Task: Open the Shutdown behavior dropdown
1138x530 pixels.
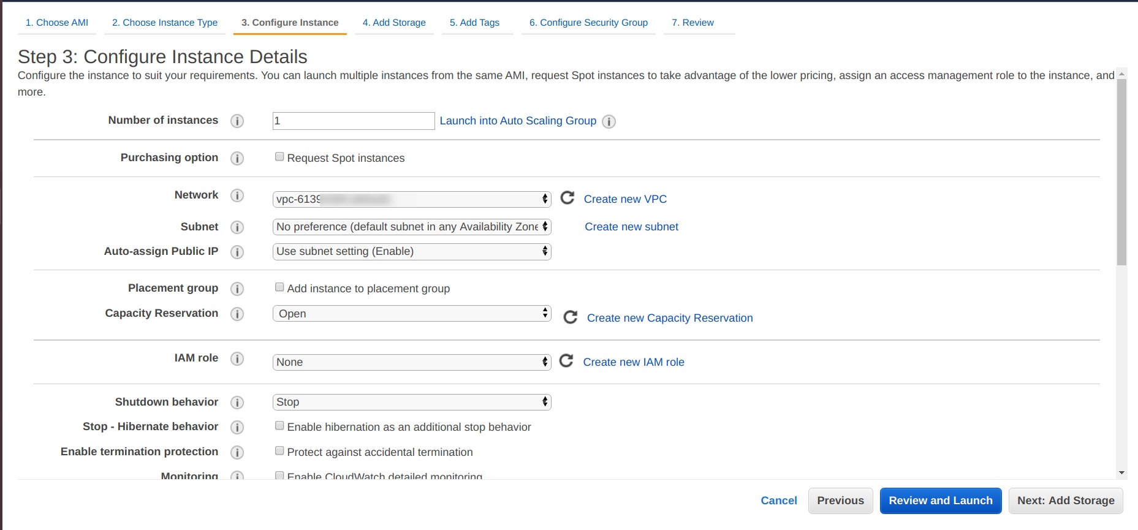Action: [411, 402]
